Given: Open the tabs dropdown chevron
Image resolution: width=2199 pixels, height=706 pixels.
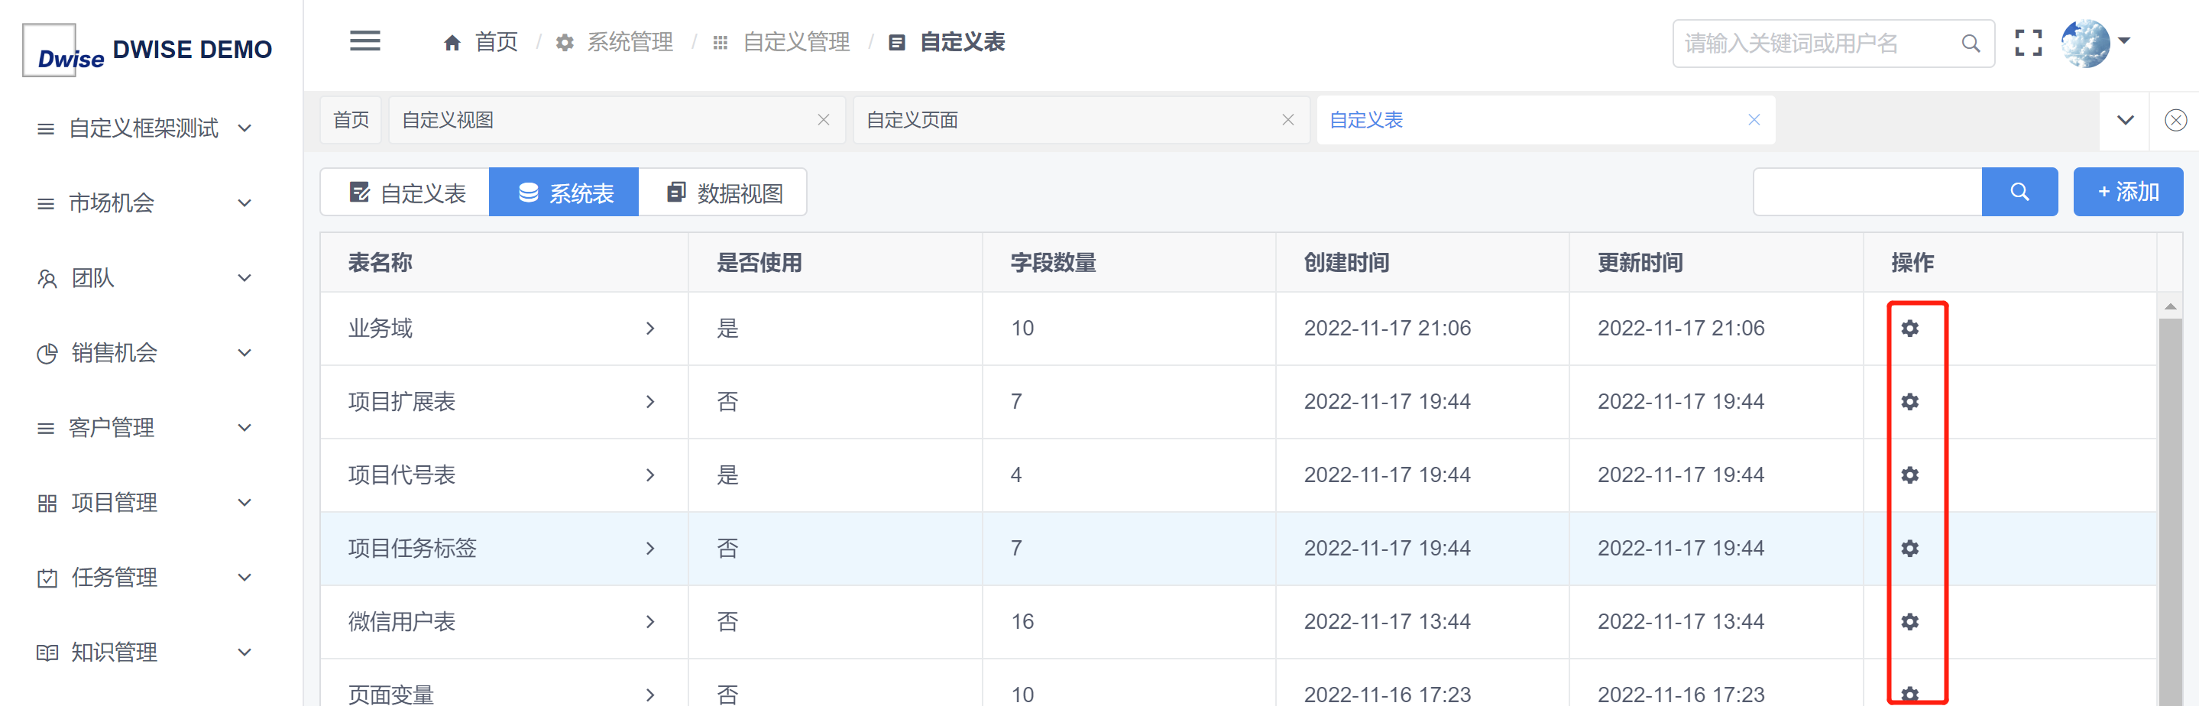Looking at the screenshot, I should click(2125, 121).
